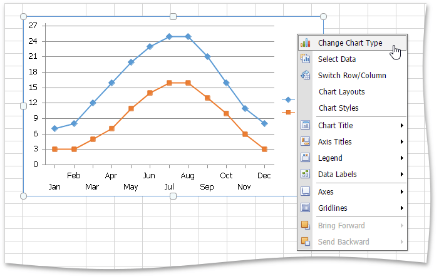Click Axes menu label
439x279 pixels.
[x=326, y=192]
